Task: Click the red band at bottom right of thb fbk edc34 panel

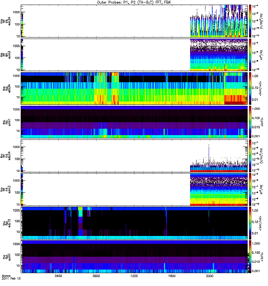Action: click(235, 100)
